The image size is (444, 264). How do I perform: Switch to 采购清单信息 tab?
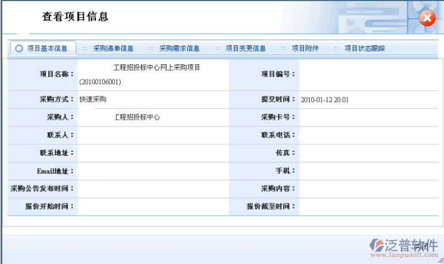click(113, 49)
